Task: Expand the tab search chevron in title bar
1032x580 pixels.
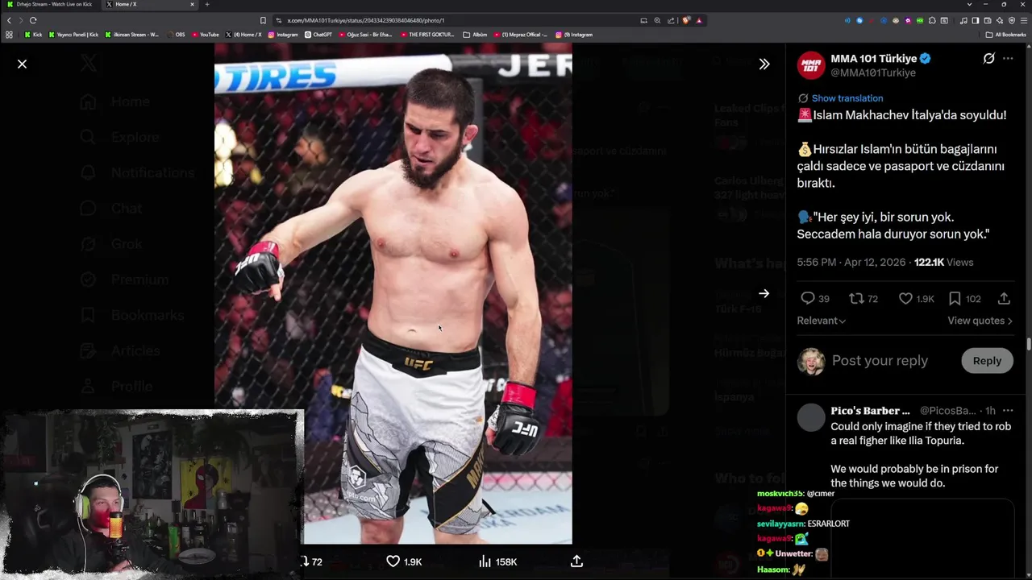Action: click(969, 4)
